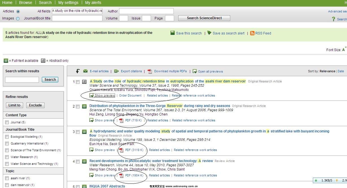Click the Export citations icon
347x188 pixels.
tap(117, 71)
